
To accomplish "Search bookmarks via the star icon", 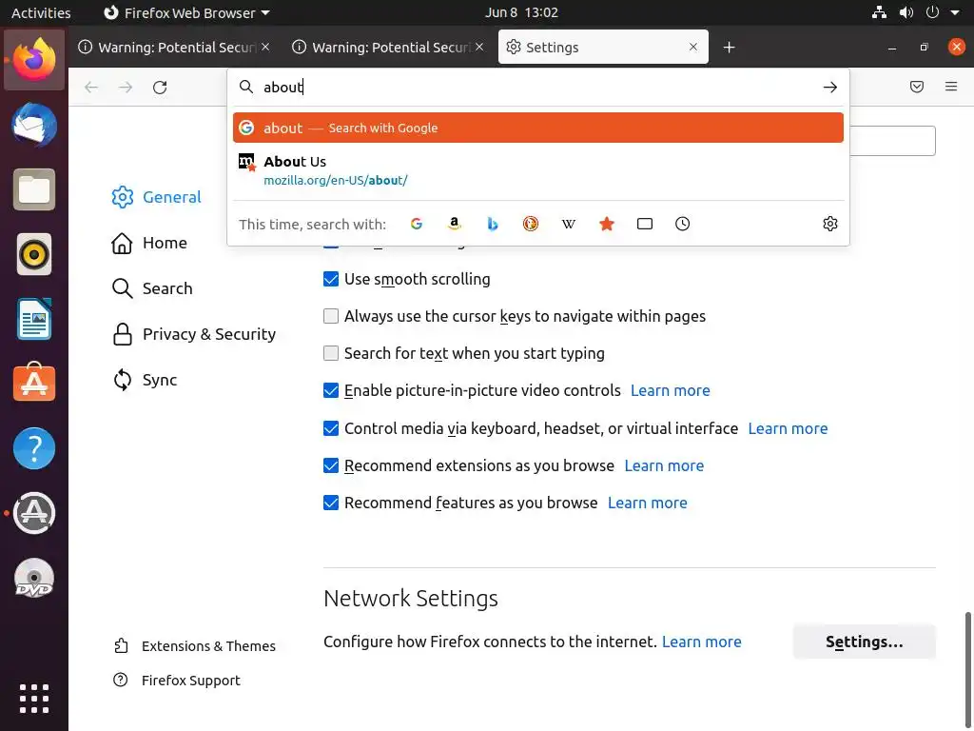I will [607, 224].
